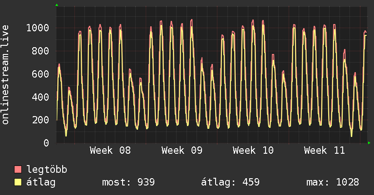The width and height of the screenshot is (374, 195).
Task: Select the átlag legend label text
Action: coord(41,182)
